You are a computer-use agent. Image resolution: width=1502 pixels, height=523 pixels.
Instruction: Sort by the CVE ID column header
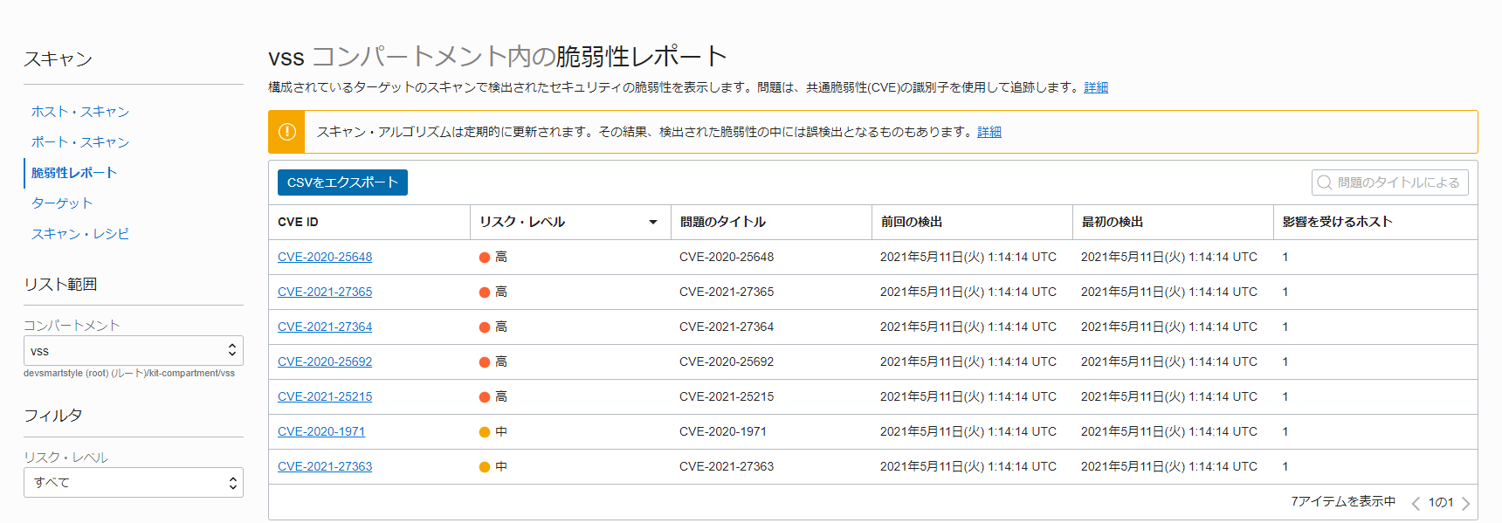[298, 223]
